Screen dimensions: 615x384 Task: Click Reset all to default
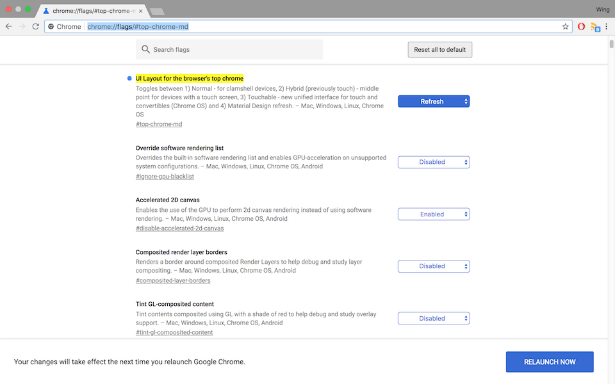[x=439, y=50]
